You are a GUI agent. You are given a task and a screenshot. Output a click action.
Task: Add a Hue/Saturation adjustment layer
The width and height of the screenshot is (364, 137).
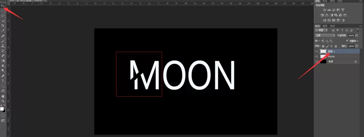tap(322, 15)
